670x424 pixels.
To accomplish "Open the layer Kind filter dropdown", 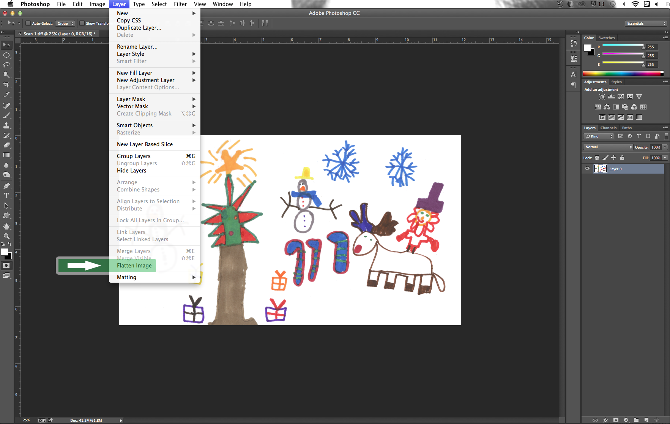I will 599,136.
